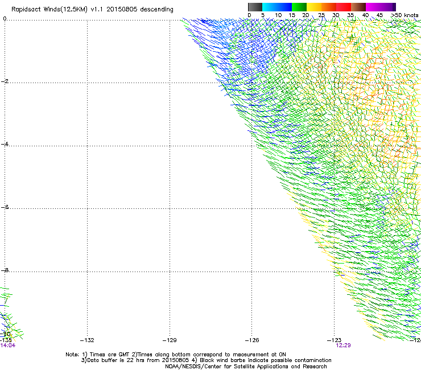Click the '>50 knots' legend label
The height and width of the screenshot is (370, 421).
point(405,15)
